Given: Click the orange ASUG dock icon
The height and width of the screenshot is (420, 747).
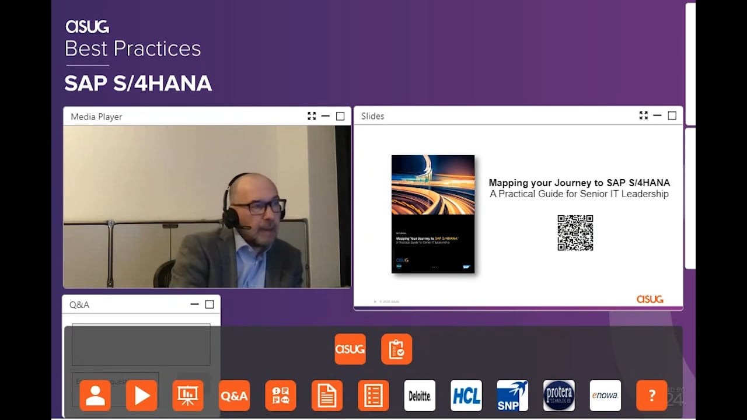Looking at the screenshot, I should [x=350, y=349].
